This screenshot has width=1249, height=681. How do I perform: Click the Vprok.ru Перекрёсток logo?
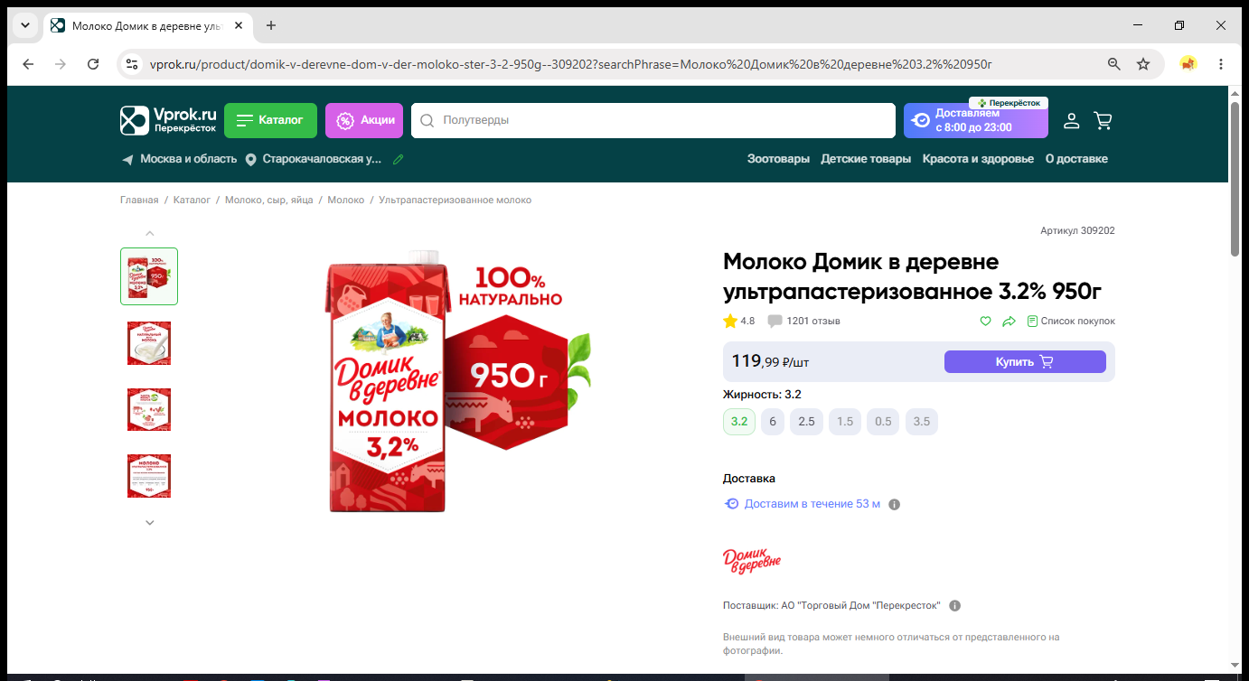point(168,120)
